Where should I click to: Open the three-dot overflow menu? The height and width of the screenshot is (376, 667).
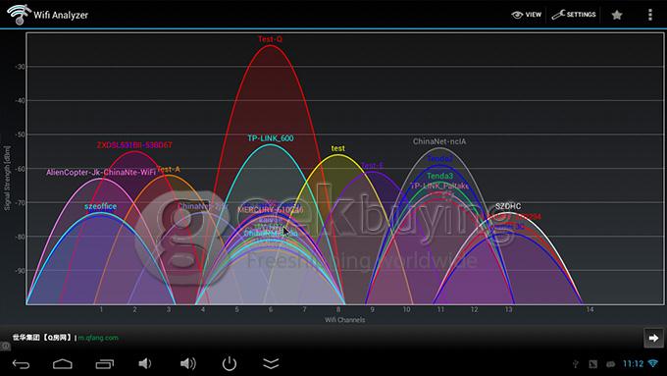pyautogui.click(x=650, y=15)
